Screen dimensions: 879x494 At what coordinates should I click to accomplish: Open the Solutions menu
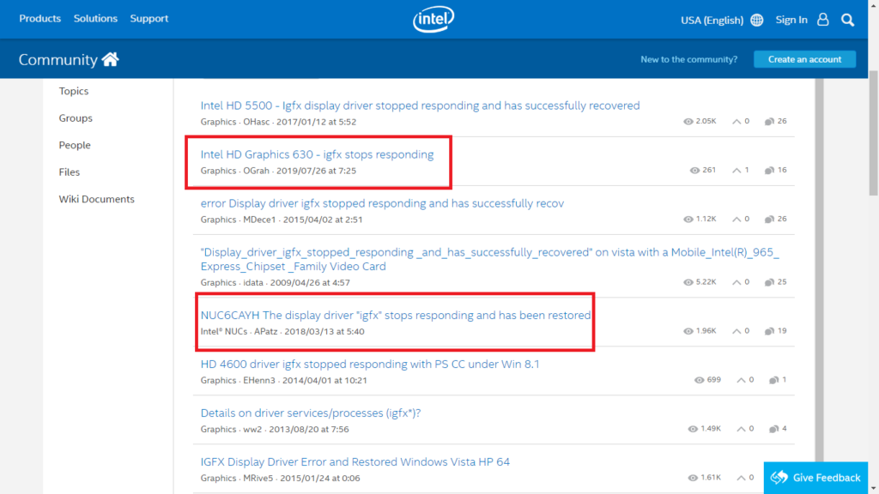[95, 19]
